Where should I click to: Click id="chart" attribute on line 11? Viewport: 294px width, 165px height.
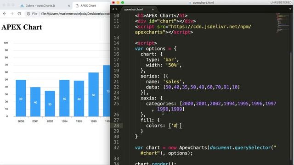tap(163, 21)
